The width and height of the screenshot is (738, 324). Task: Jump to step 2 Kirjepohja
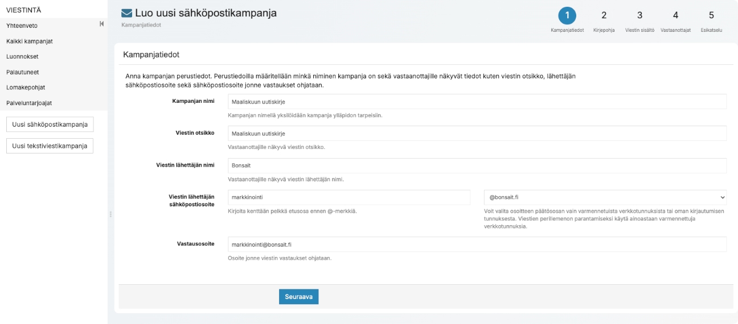[x=604, y=15]
